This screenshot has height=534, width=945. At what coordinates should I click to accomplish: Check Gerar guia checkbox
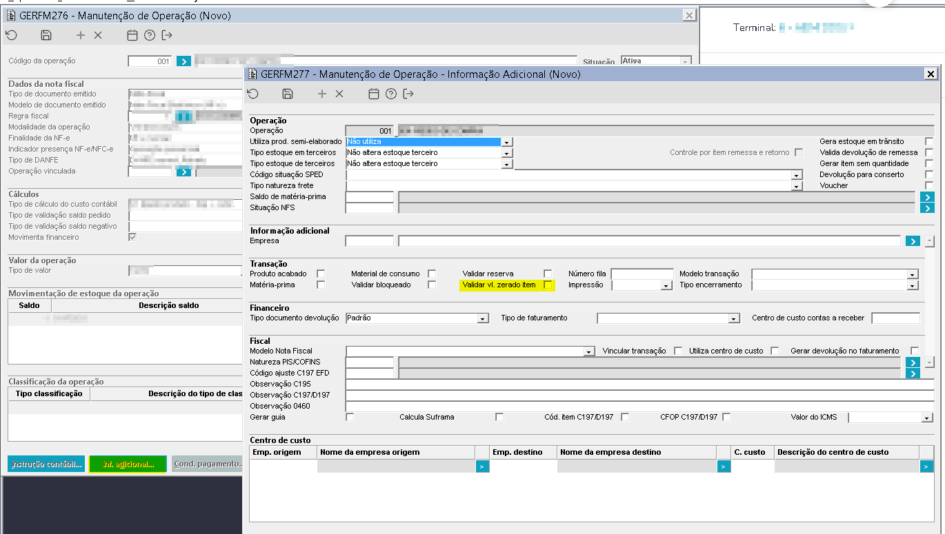(x=350, y=417)
